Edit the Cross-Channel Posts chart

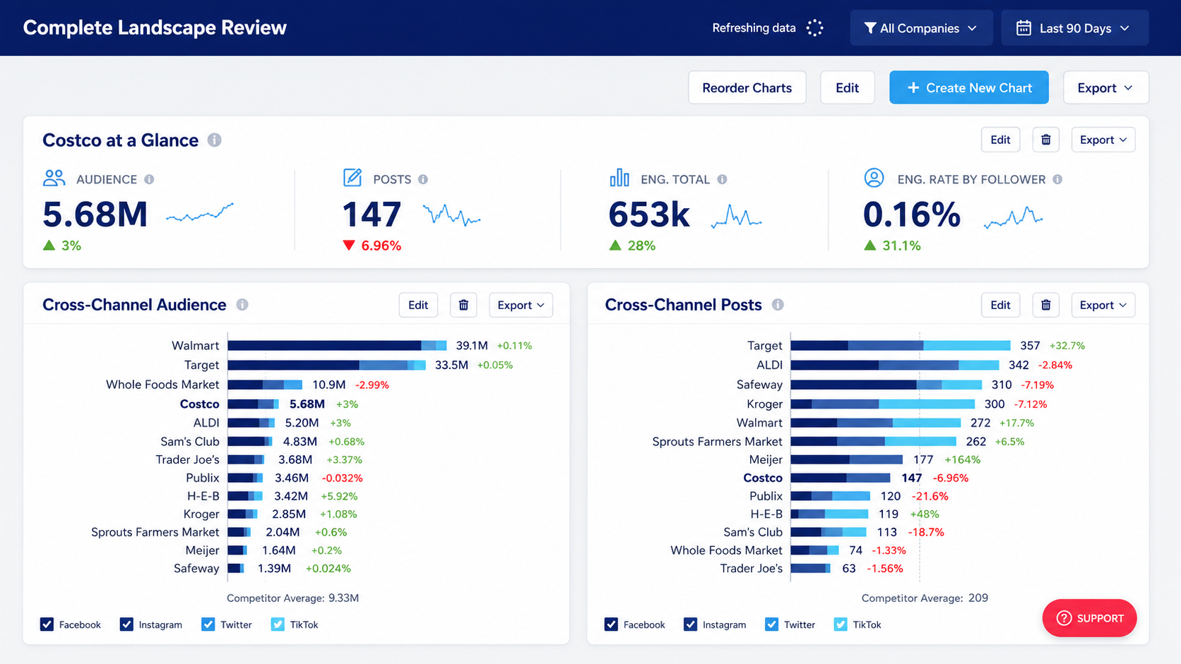pyautogui.click(x=1000, y=305)
